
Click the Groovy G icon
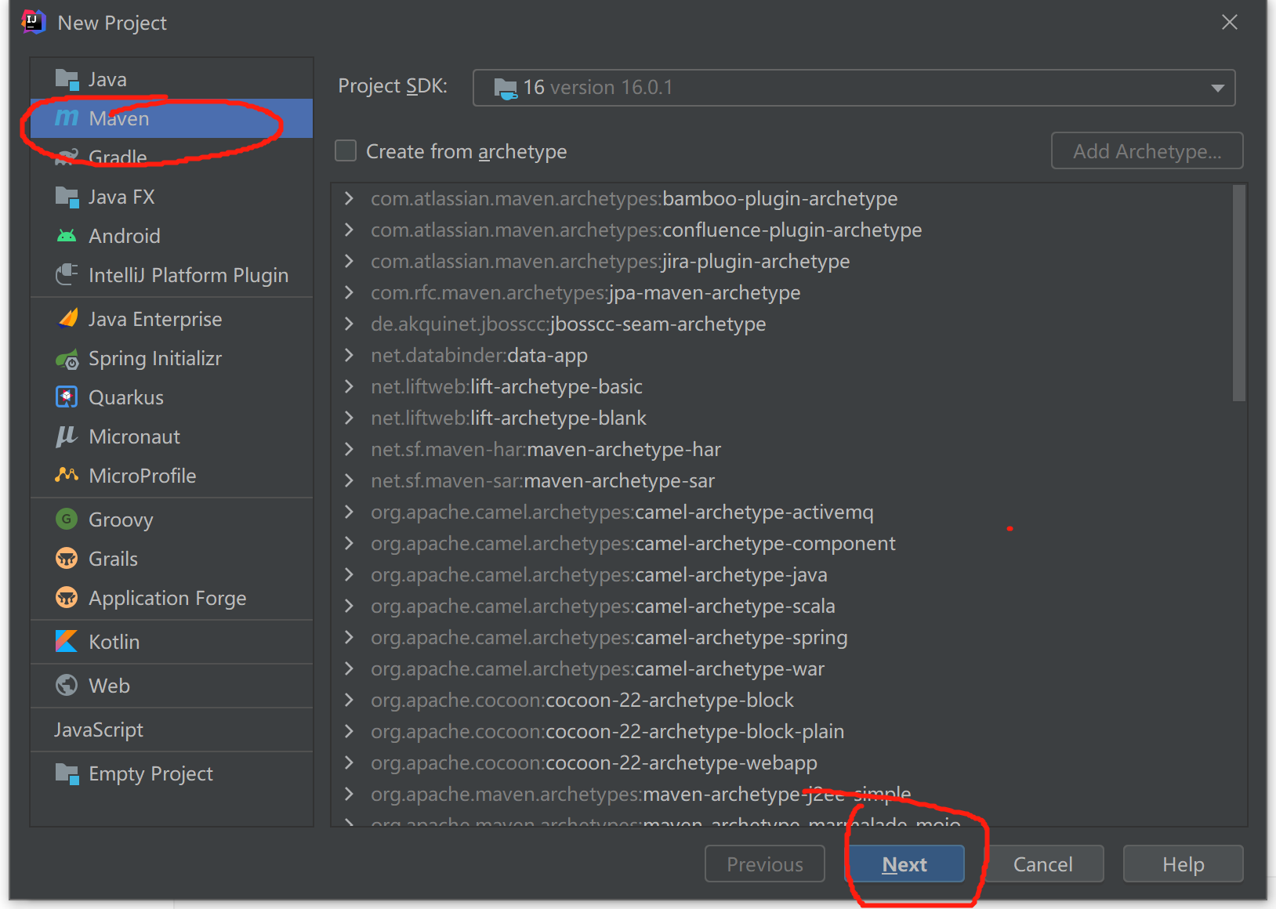pos(67,520)
